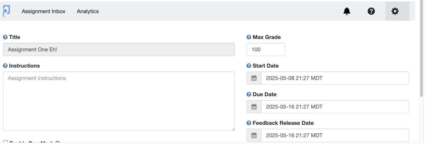Open Start Date calendar picker
This screenshot has height=155, width=436.
(254, 78)
